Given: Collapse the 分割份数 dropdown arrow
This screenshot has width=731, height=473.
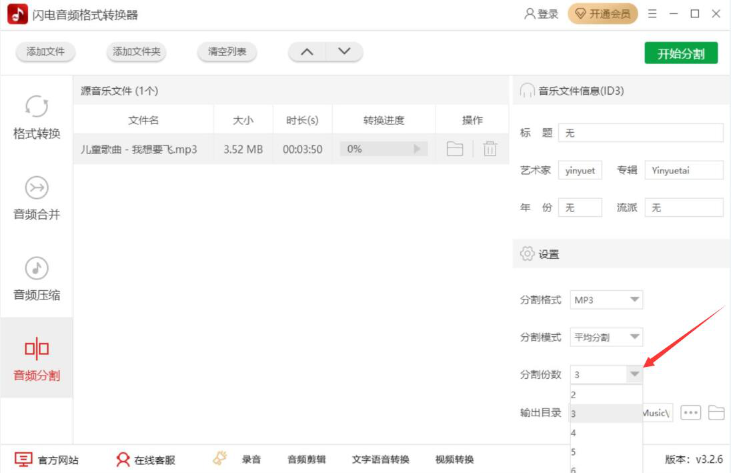Looking at the screenshot, I should pyautogui.click(x=634, y=374).
